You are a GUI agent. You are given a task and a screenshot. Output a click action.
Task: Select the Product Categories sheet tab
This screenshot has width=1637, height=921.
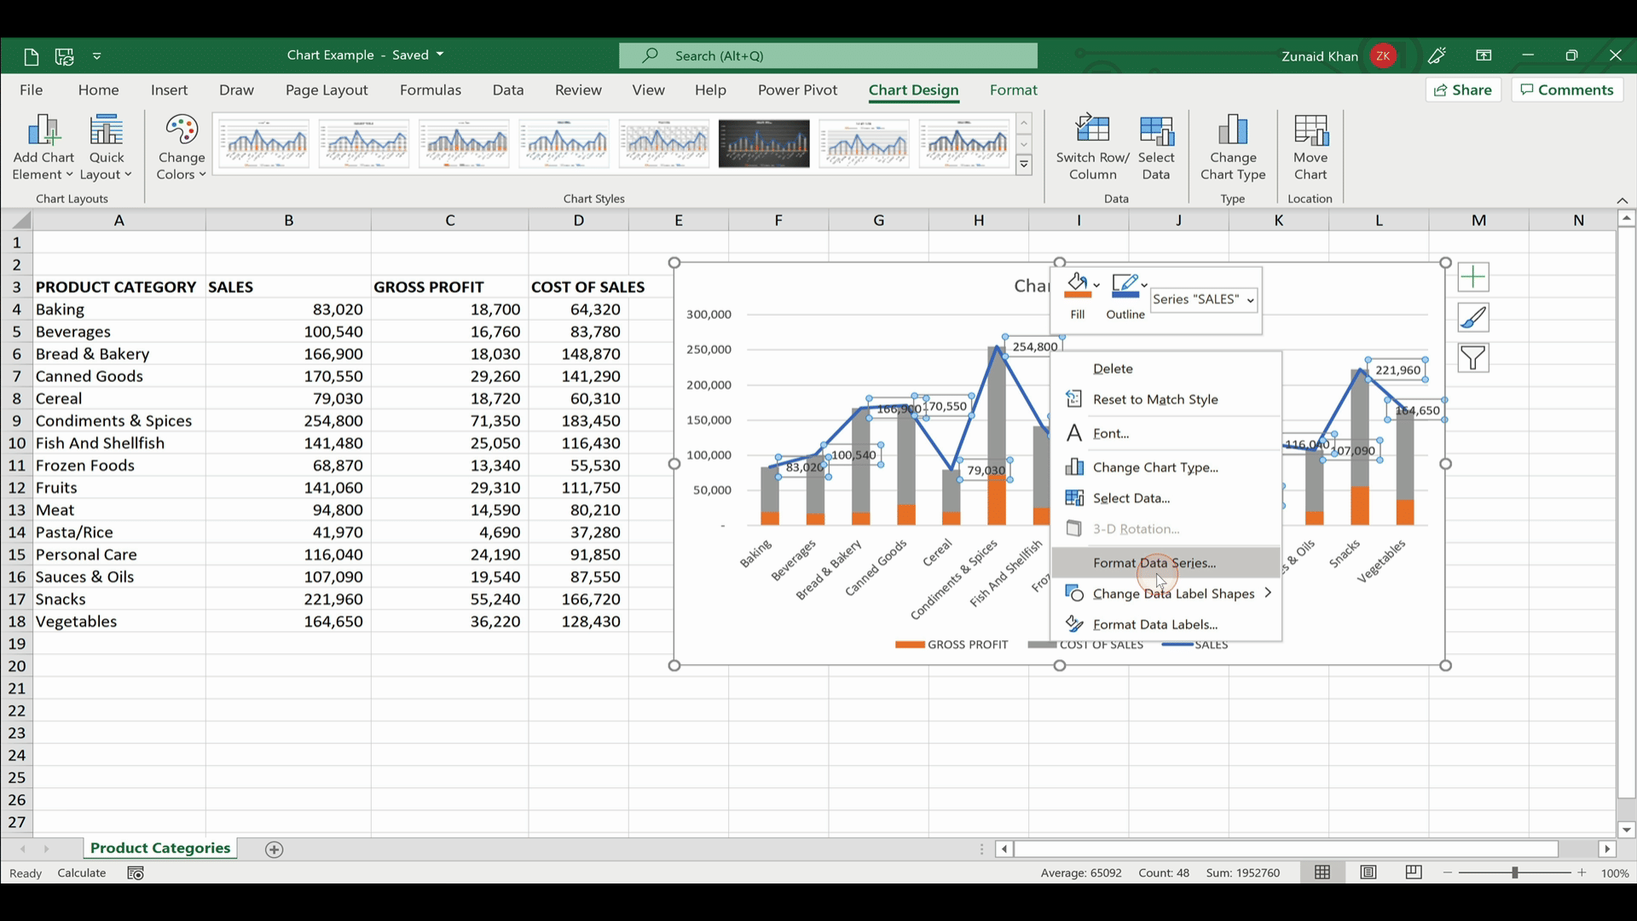tap(160, 849)
